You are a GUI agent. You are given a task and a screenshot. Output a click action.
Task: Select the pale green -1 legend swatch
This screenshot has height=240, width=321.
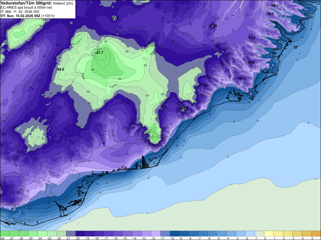260,234
